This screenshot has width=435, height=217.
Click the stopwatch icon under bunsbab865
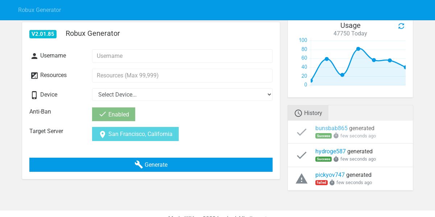(x=336, y=136)
